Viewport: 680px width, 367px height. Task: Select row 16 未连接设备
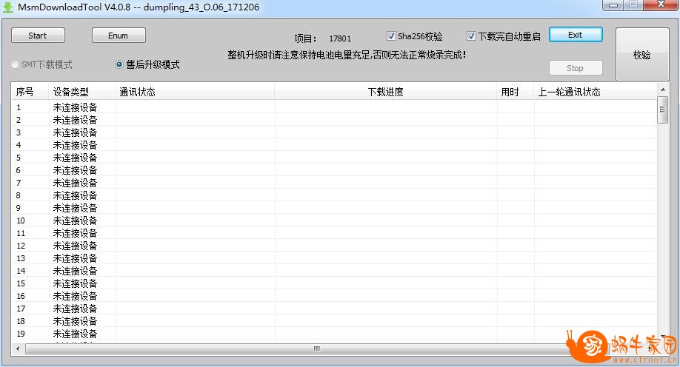[x=334, y=295]
